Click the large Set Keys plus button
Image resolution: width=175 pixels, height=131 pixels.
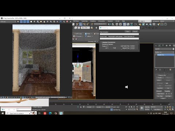[142, 108]
